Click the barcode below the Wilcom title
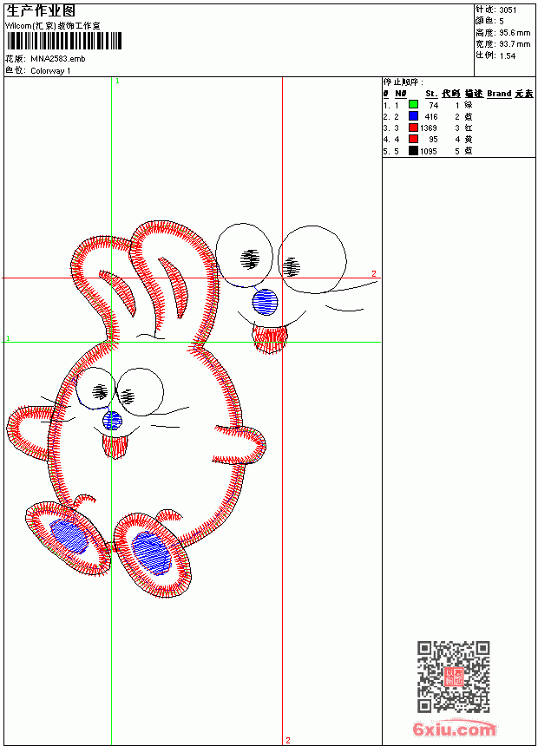 pos(63,41)
